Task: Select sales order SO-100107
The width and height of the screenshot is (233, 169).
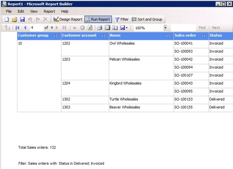Action: coord(191,76)
